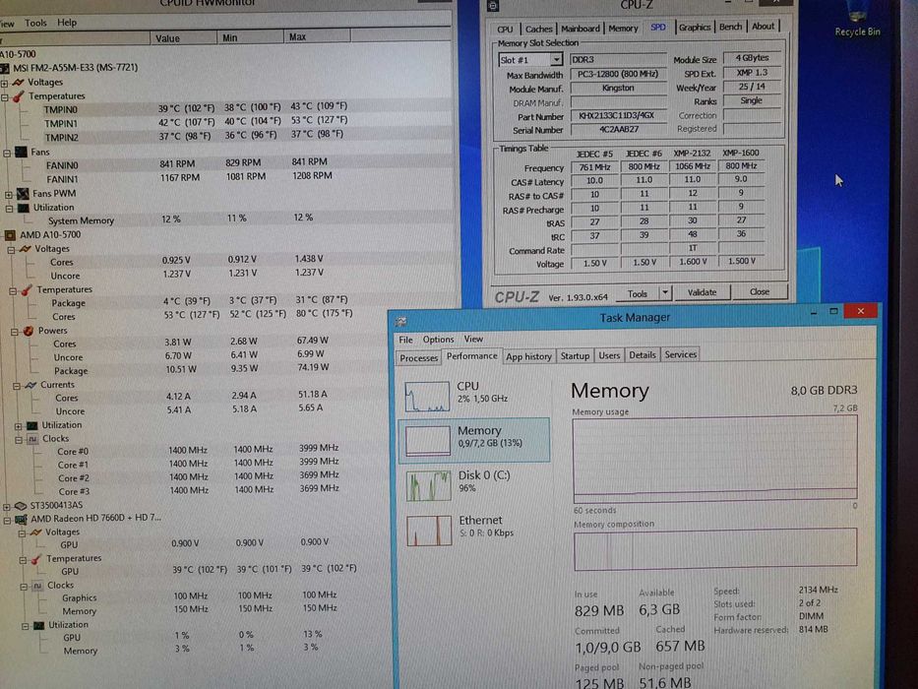Click the Tools button in CPU-Z

click(x=637, y=293)
